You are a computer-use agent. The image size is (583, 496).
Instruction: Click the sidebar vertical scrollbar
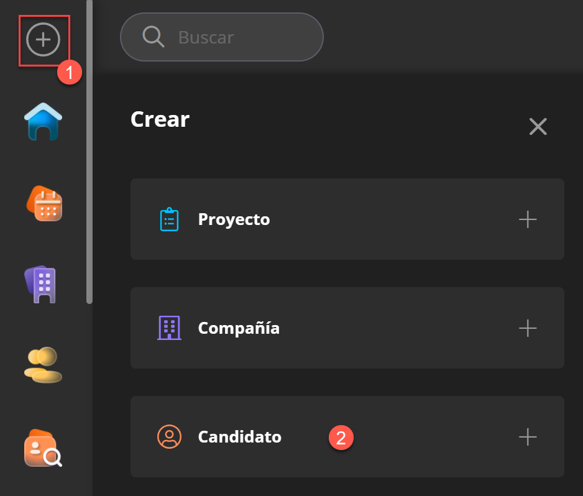point(90,155)
